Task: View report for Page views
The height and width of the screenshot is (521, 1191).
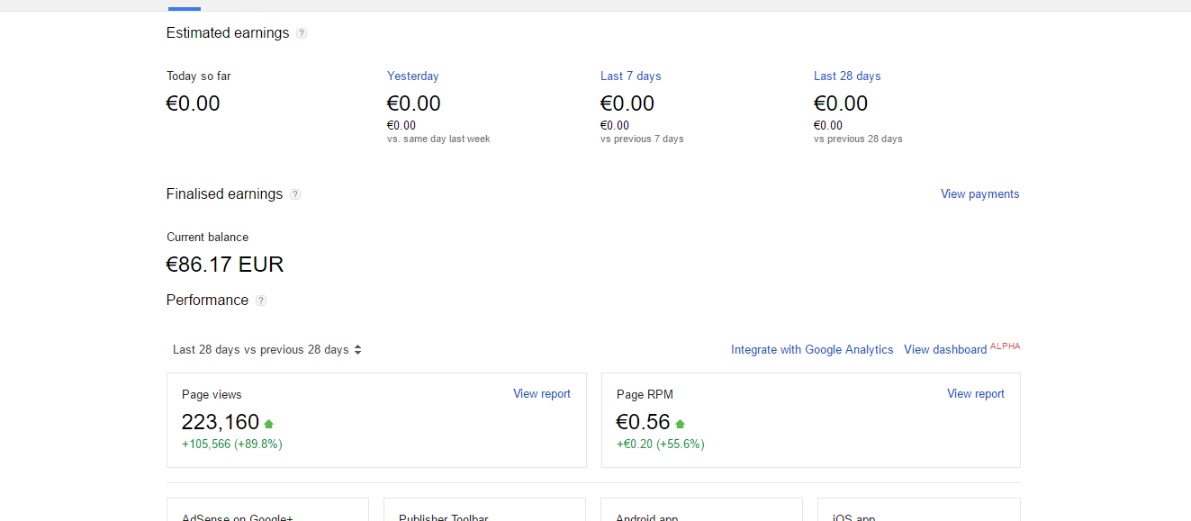Action: [x=541, y=394]
